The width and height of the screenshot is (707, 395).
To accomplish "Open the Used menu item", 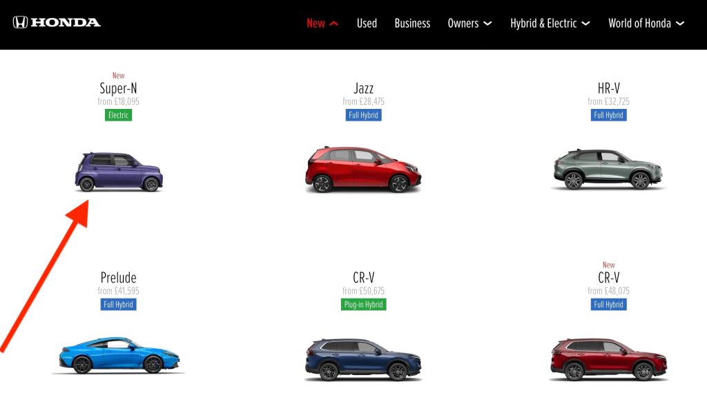I will pyautogui.click(x=367, y=23).
